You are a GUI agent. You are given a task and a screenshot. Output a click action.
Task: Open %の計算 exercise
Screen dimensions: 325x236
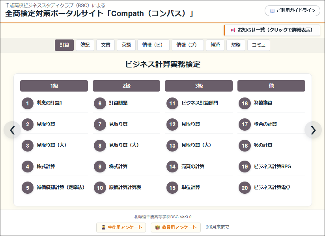(x=263, y=145)
